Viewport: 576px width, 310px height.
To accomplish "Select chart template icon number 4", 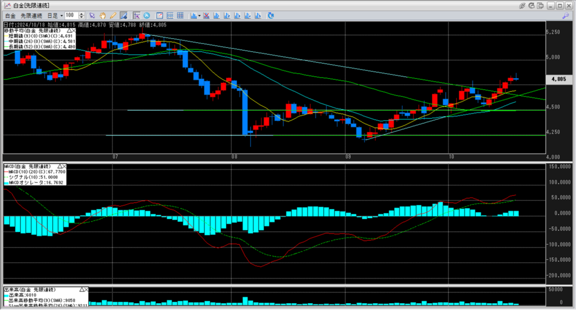I will (x=247, y=15).
